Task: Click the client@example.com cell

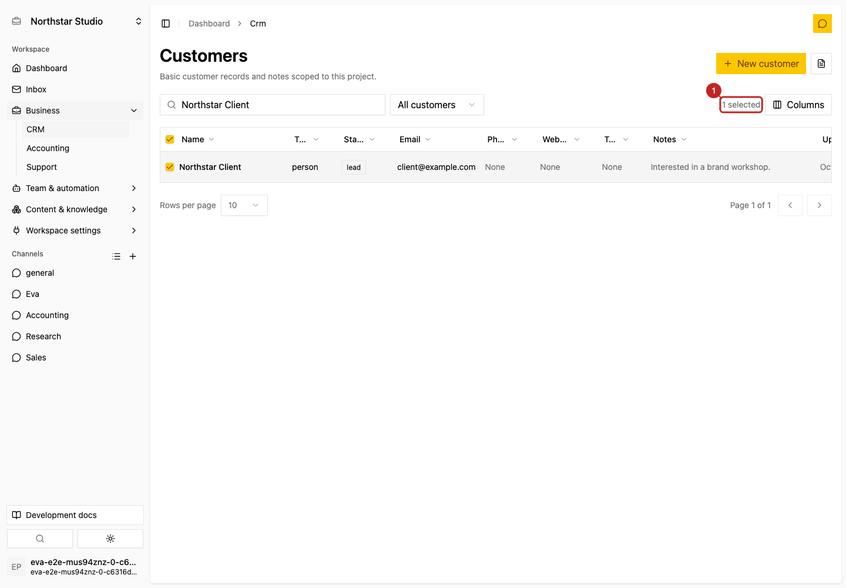Action: tap(437, 167)
